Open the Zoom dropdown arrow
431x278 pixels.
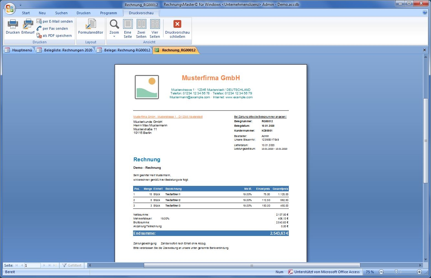point(114,36)
